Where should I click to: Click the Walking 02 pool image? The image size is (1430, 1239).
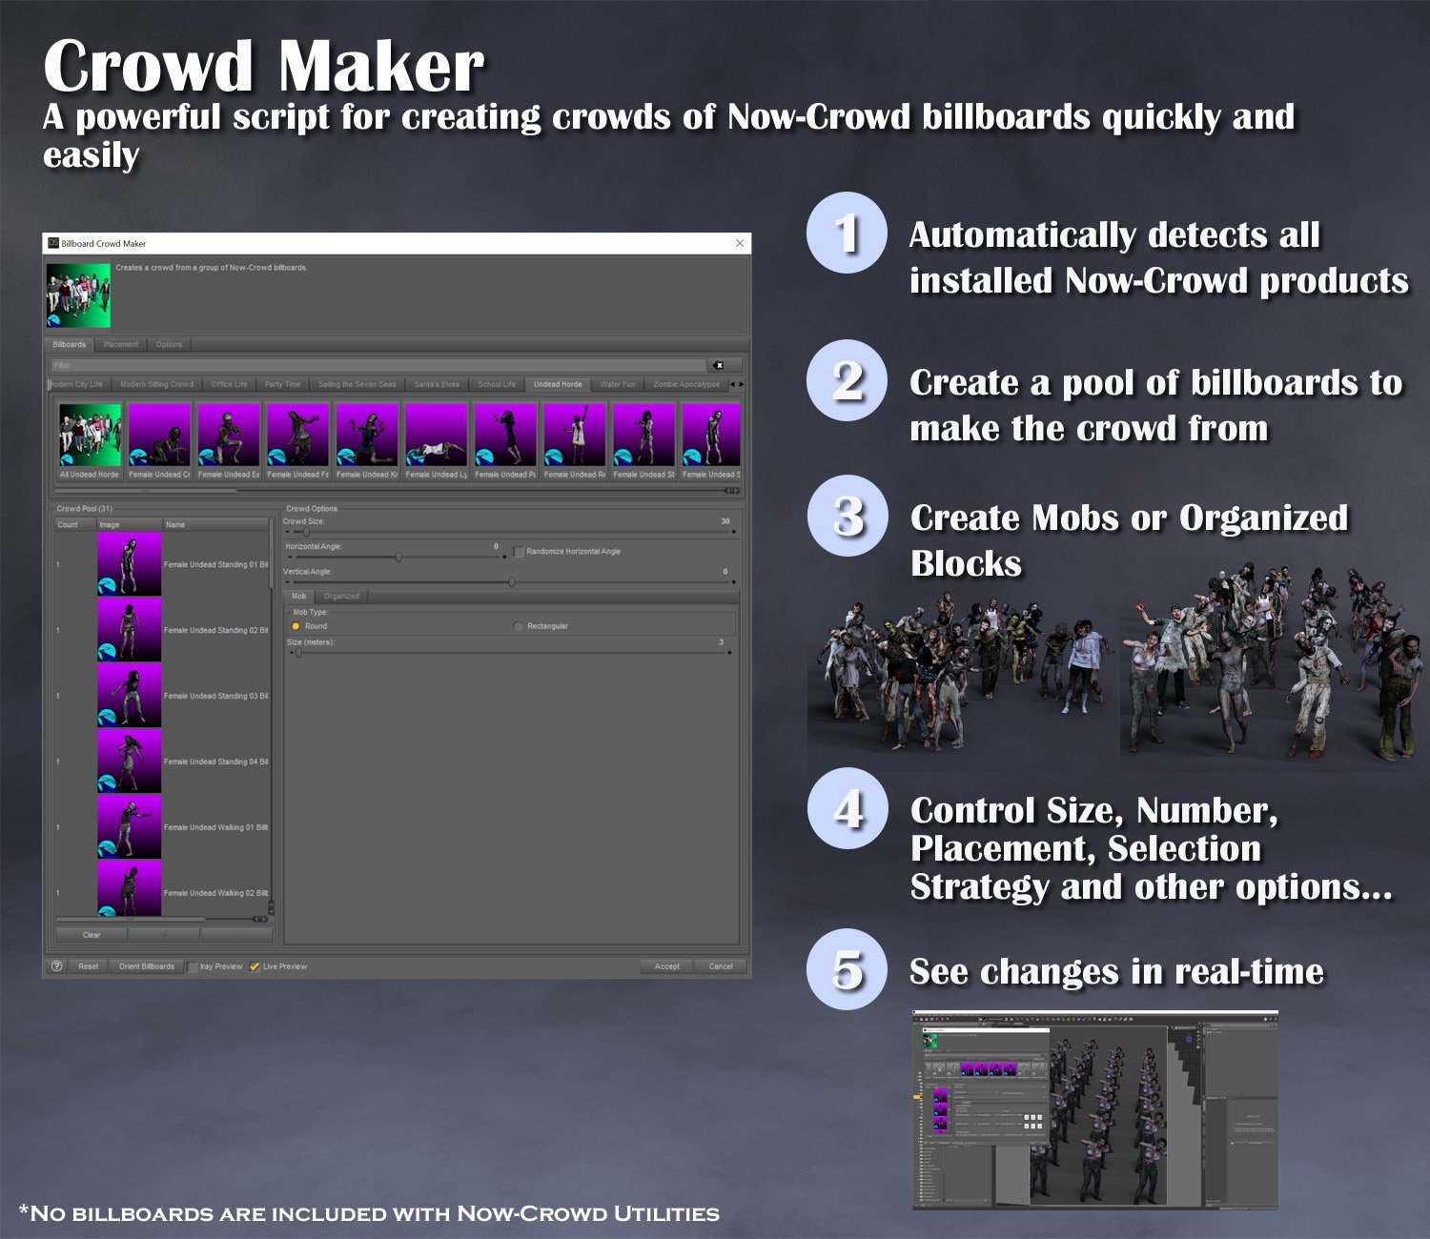click(x=129, y=889)
